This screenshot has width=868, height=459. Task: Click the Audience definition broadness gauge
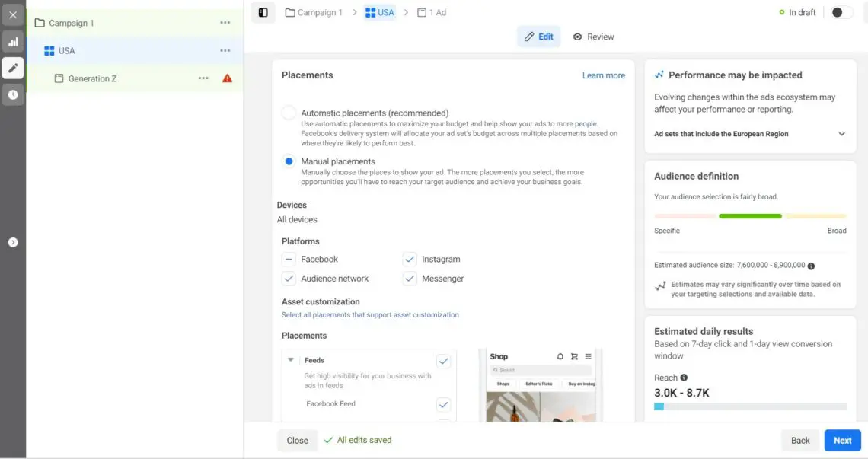[750, 216]
